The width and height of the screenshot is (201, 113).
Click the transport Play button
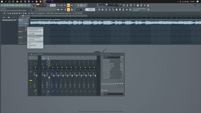coord(41,5)
